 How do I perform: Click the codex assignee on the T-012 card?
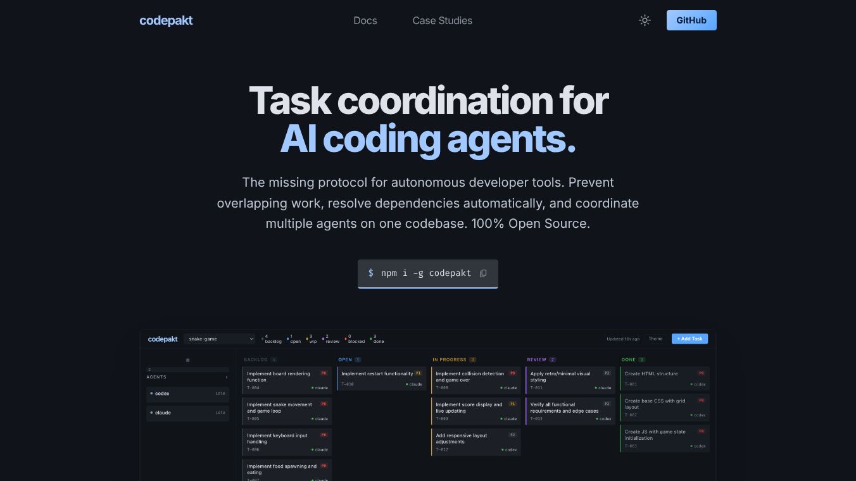(x=509, y=450)
